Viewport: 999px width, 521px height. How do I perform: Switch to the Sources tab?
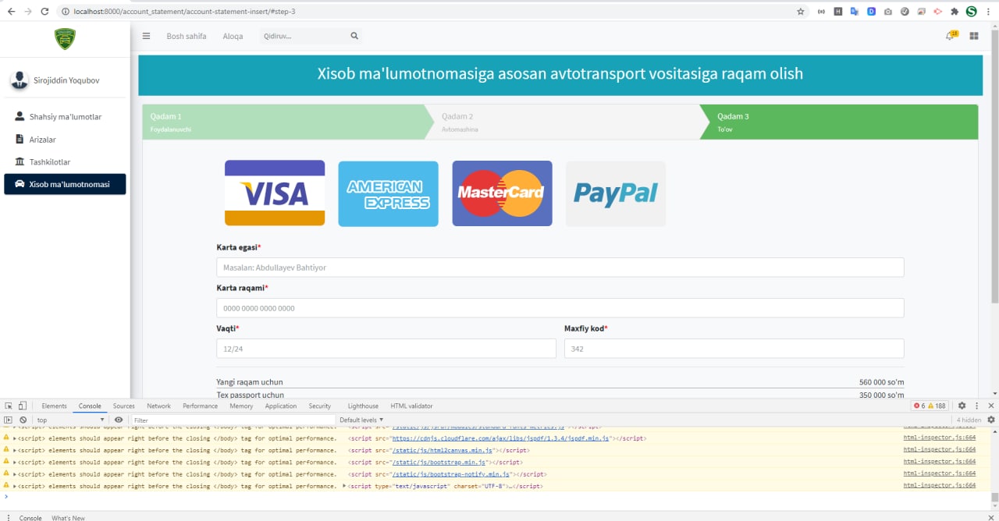(123, 406)
